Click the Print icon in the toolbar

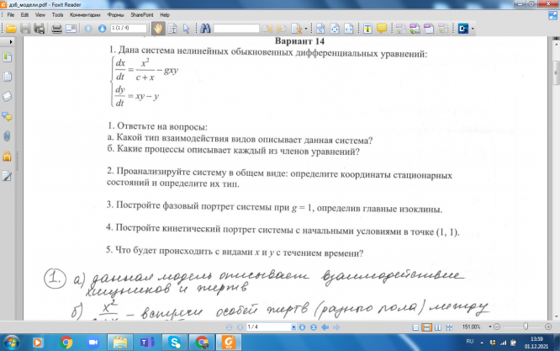coord(56,29)
